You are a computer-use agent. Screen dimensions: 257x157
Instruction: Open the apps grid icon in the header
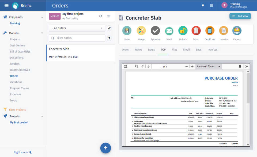pos(211,5)
